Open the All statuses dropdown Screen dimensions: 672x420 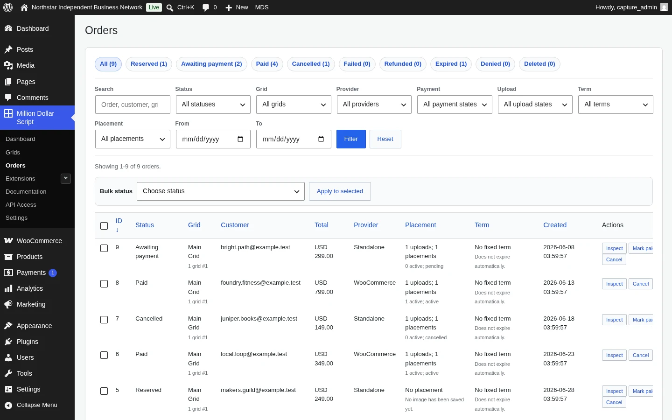pyautogui.click(x=213, y=105)
